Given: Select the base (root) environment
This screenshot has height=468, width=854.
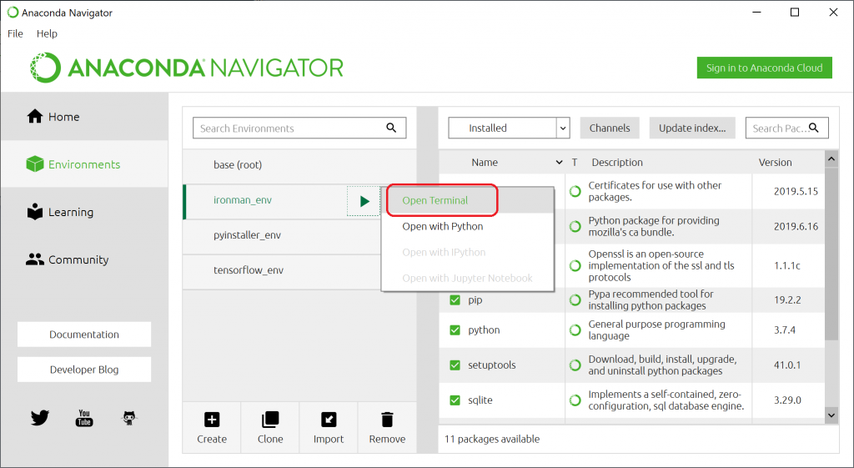Looking at the screenshot, I should [x=299, y=164].
